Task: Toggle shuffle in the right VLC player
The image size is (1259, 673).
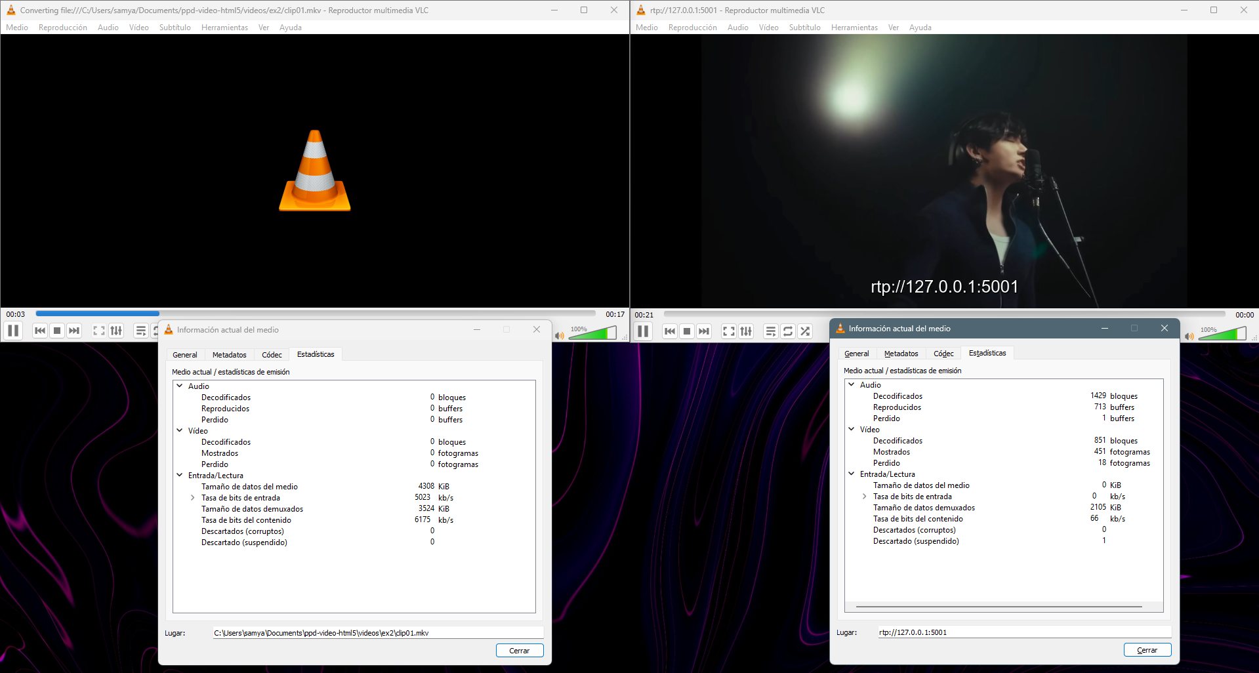Action: click(x=805, y=331)
